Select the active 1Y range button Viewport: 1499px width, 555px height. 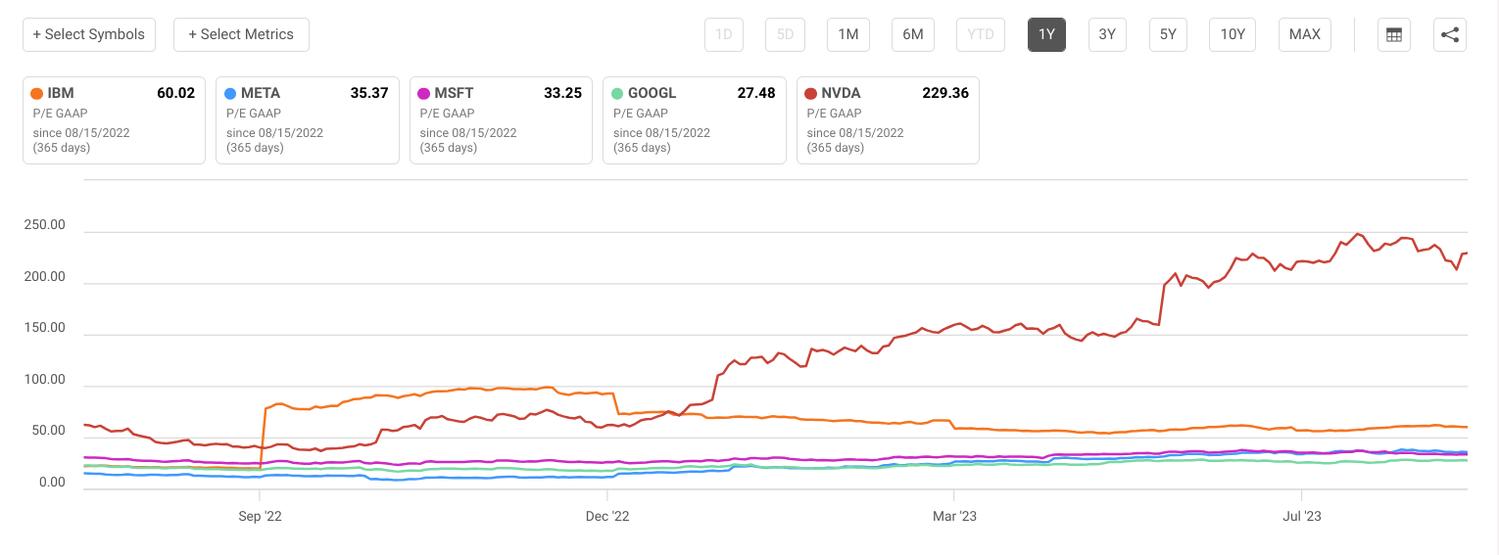pyautogui.click(x=1046, y=34)
